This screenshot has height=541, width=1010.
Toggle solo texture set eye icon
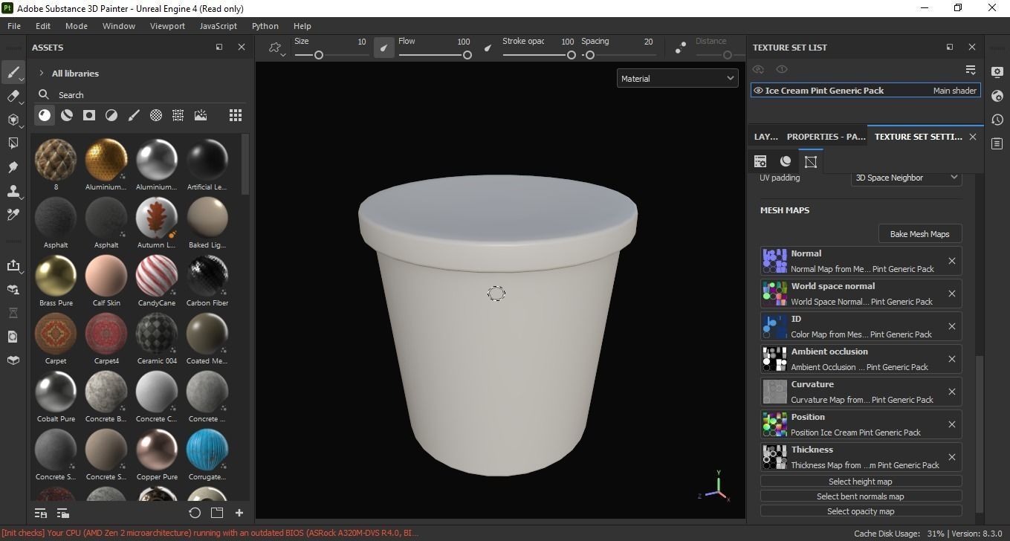[x=782, y=69]
